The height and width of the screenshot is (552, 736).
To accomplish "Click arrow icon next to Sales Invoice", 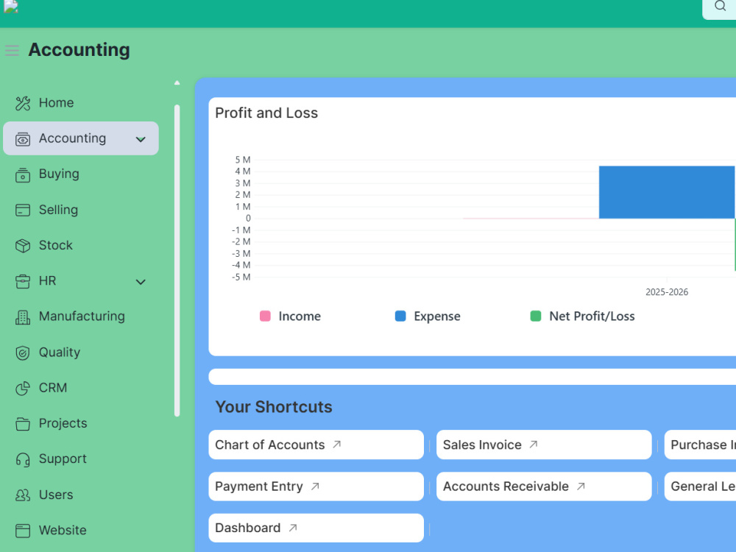I will (534, 444).
